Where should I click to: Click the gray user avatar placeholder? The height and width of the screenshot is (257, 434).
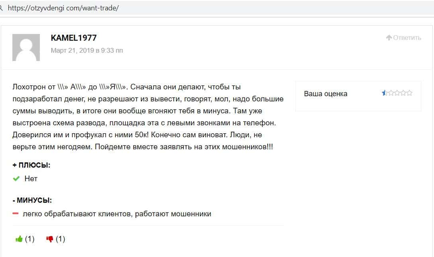26,47
